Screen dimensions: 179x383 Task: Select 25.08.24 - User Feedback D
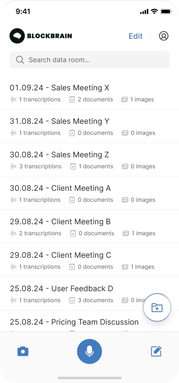pyautogui.click(x=90, y=294)
